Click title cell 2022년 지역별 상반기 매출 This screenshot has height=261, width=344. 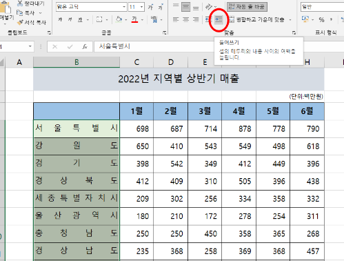179,79
